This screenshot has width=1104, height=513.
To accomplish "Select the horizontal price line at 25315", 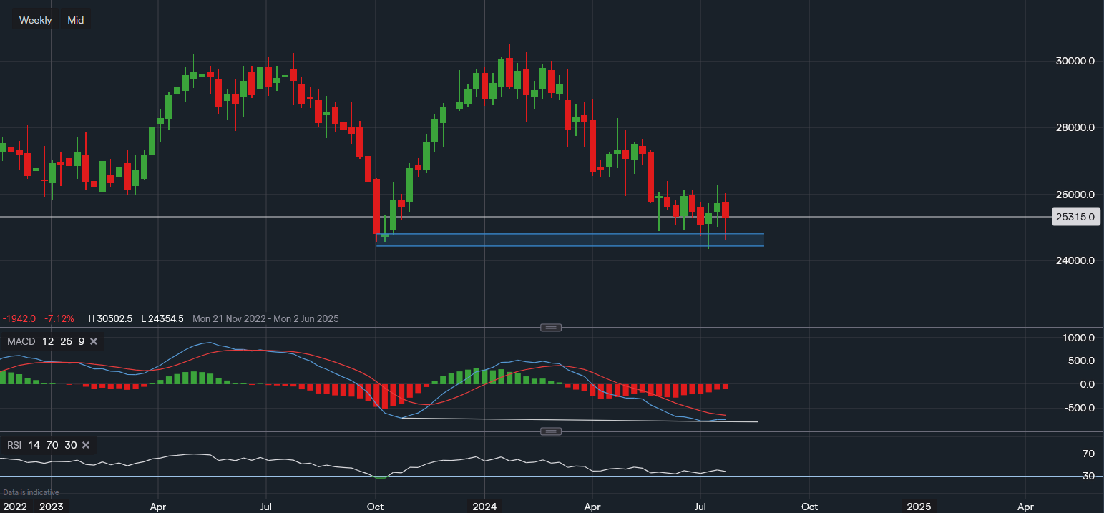I will click(x=215, y=217).
